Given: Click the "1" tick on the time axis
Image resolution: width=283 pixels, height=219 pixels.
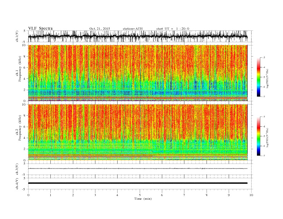Looking at the screenshot, I should [50, 195].
